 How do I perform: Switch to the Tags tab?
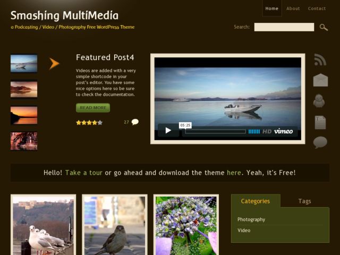pos(304,201)
